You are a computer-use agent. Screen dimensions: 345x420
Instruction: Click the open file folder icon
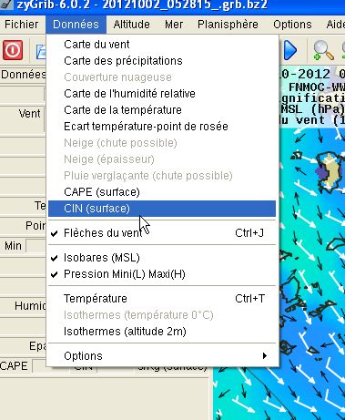tap(41, 51)
